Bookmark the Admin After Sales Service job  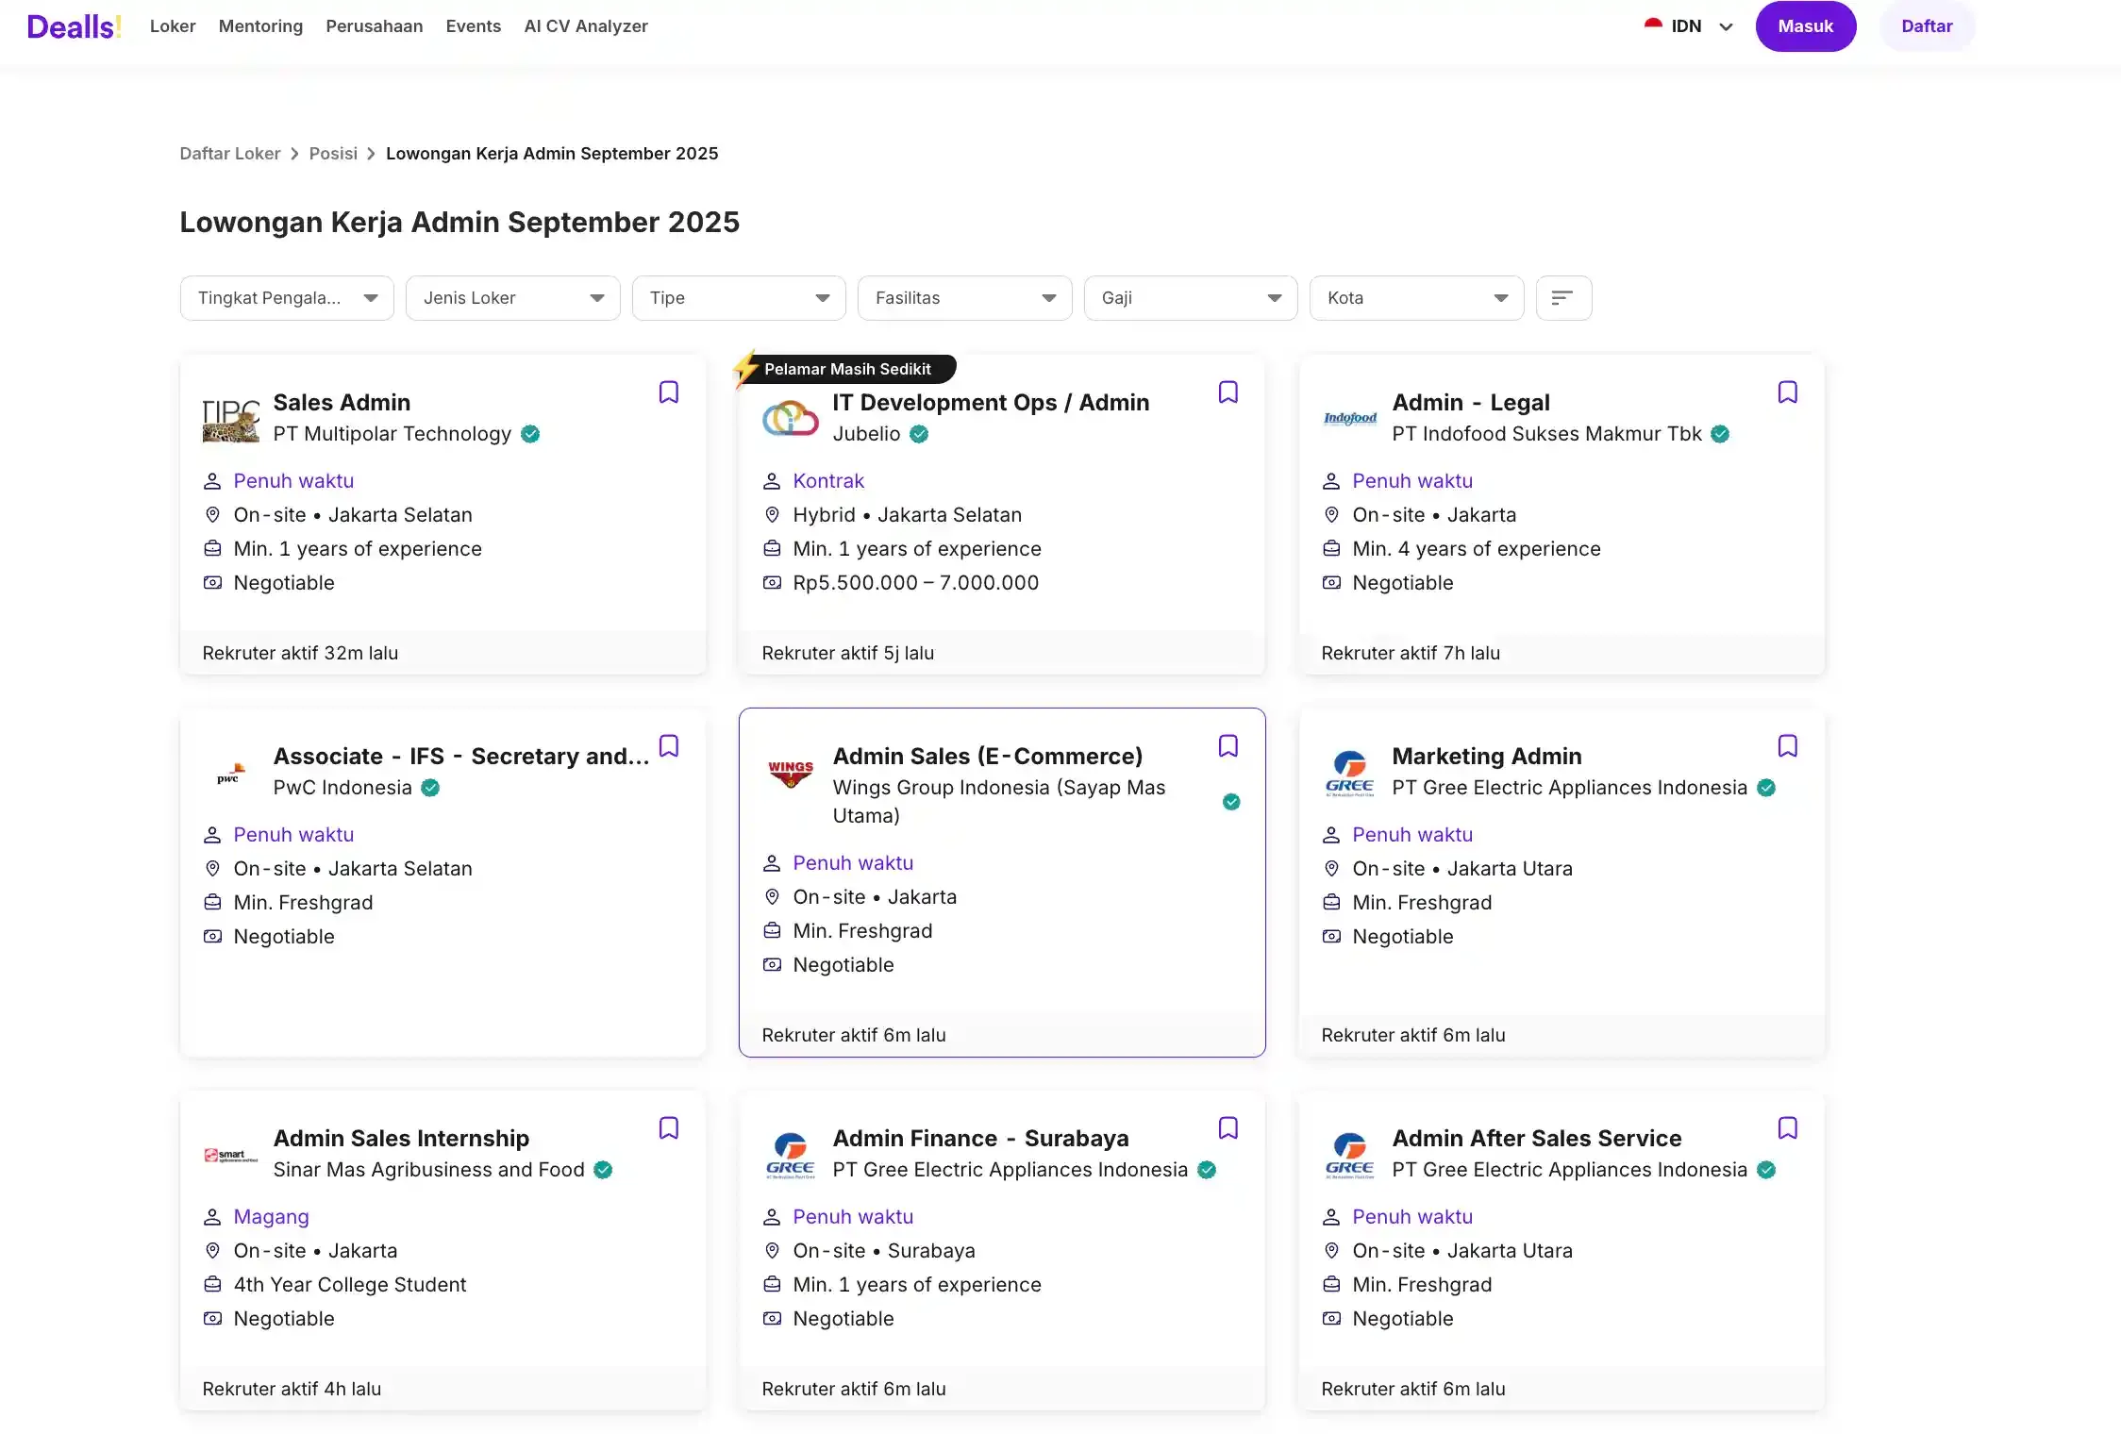tap(1788, 1128)
